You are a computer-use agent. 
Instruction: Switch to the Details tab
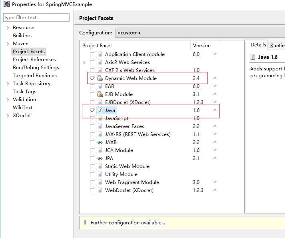[x=258, y=45]
